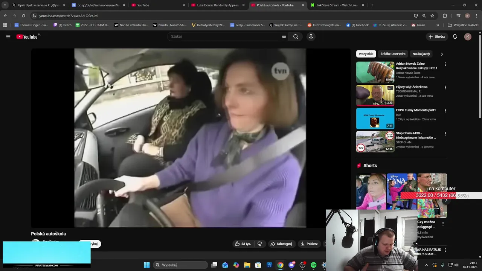Screen dimensions: 482x271
Task: Open options for Stop Cham #430 video
Action: click(445, 134)
